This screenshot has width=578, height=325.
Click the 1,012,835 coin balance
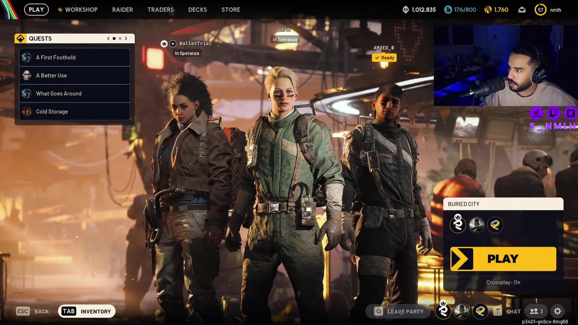[424, 9]
